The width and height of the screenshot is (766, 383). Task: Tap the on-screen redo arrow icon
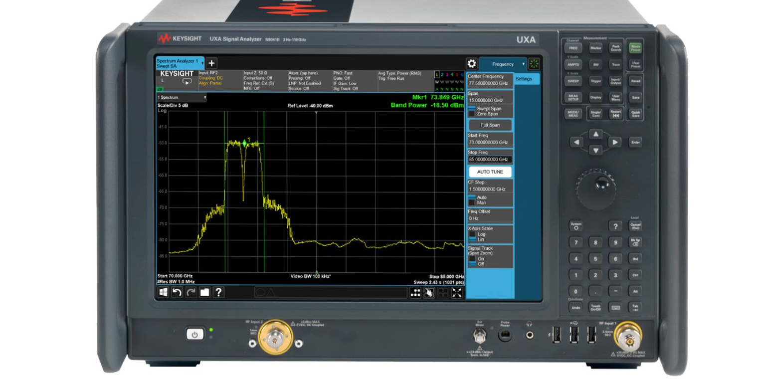191,292
